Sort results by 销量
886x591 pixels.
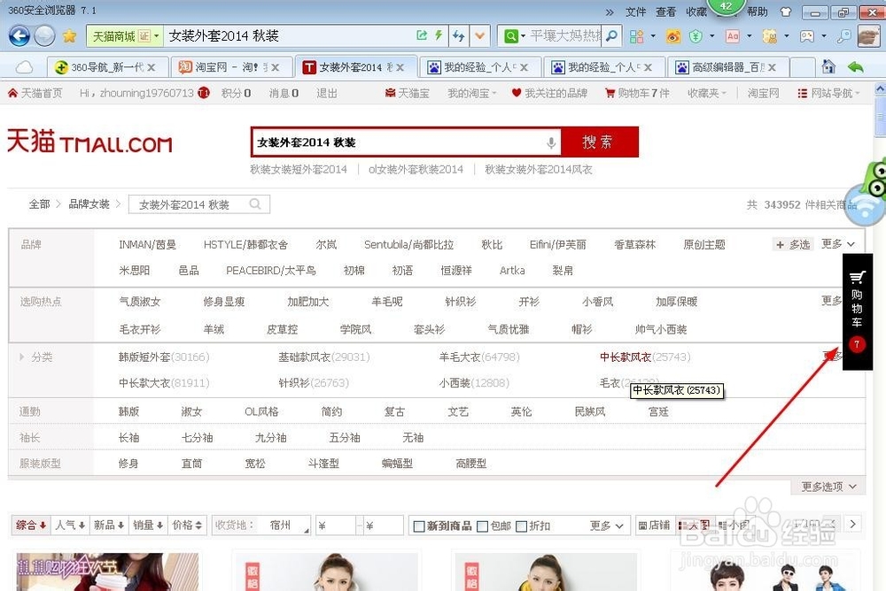148,526
